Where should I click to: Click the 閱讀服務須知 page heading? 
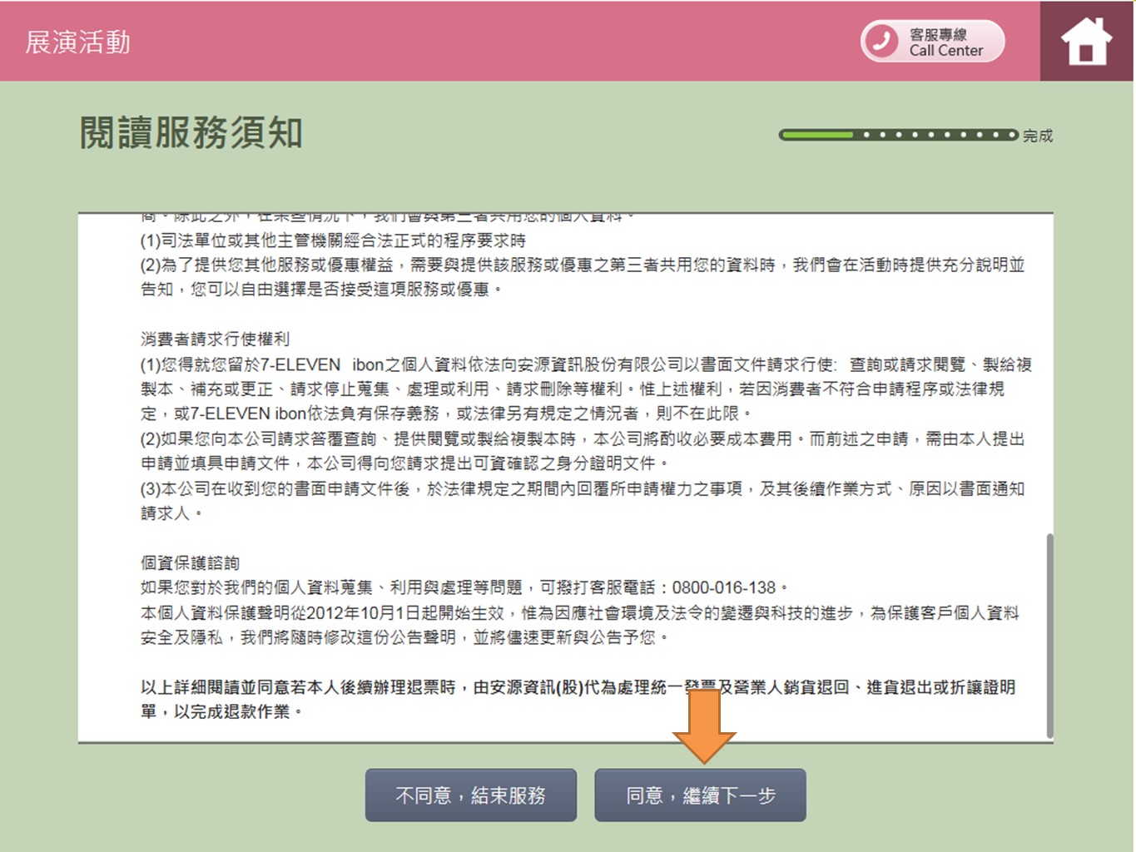pos(191,133)
